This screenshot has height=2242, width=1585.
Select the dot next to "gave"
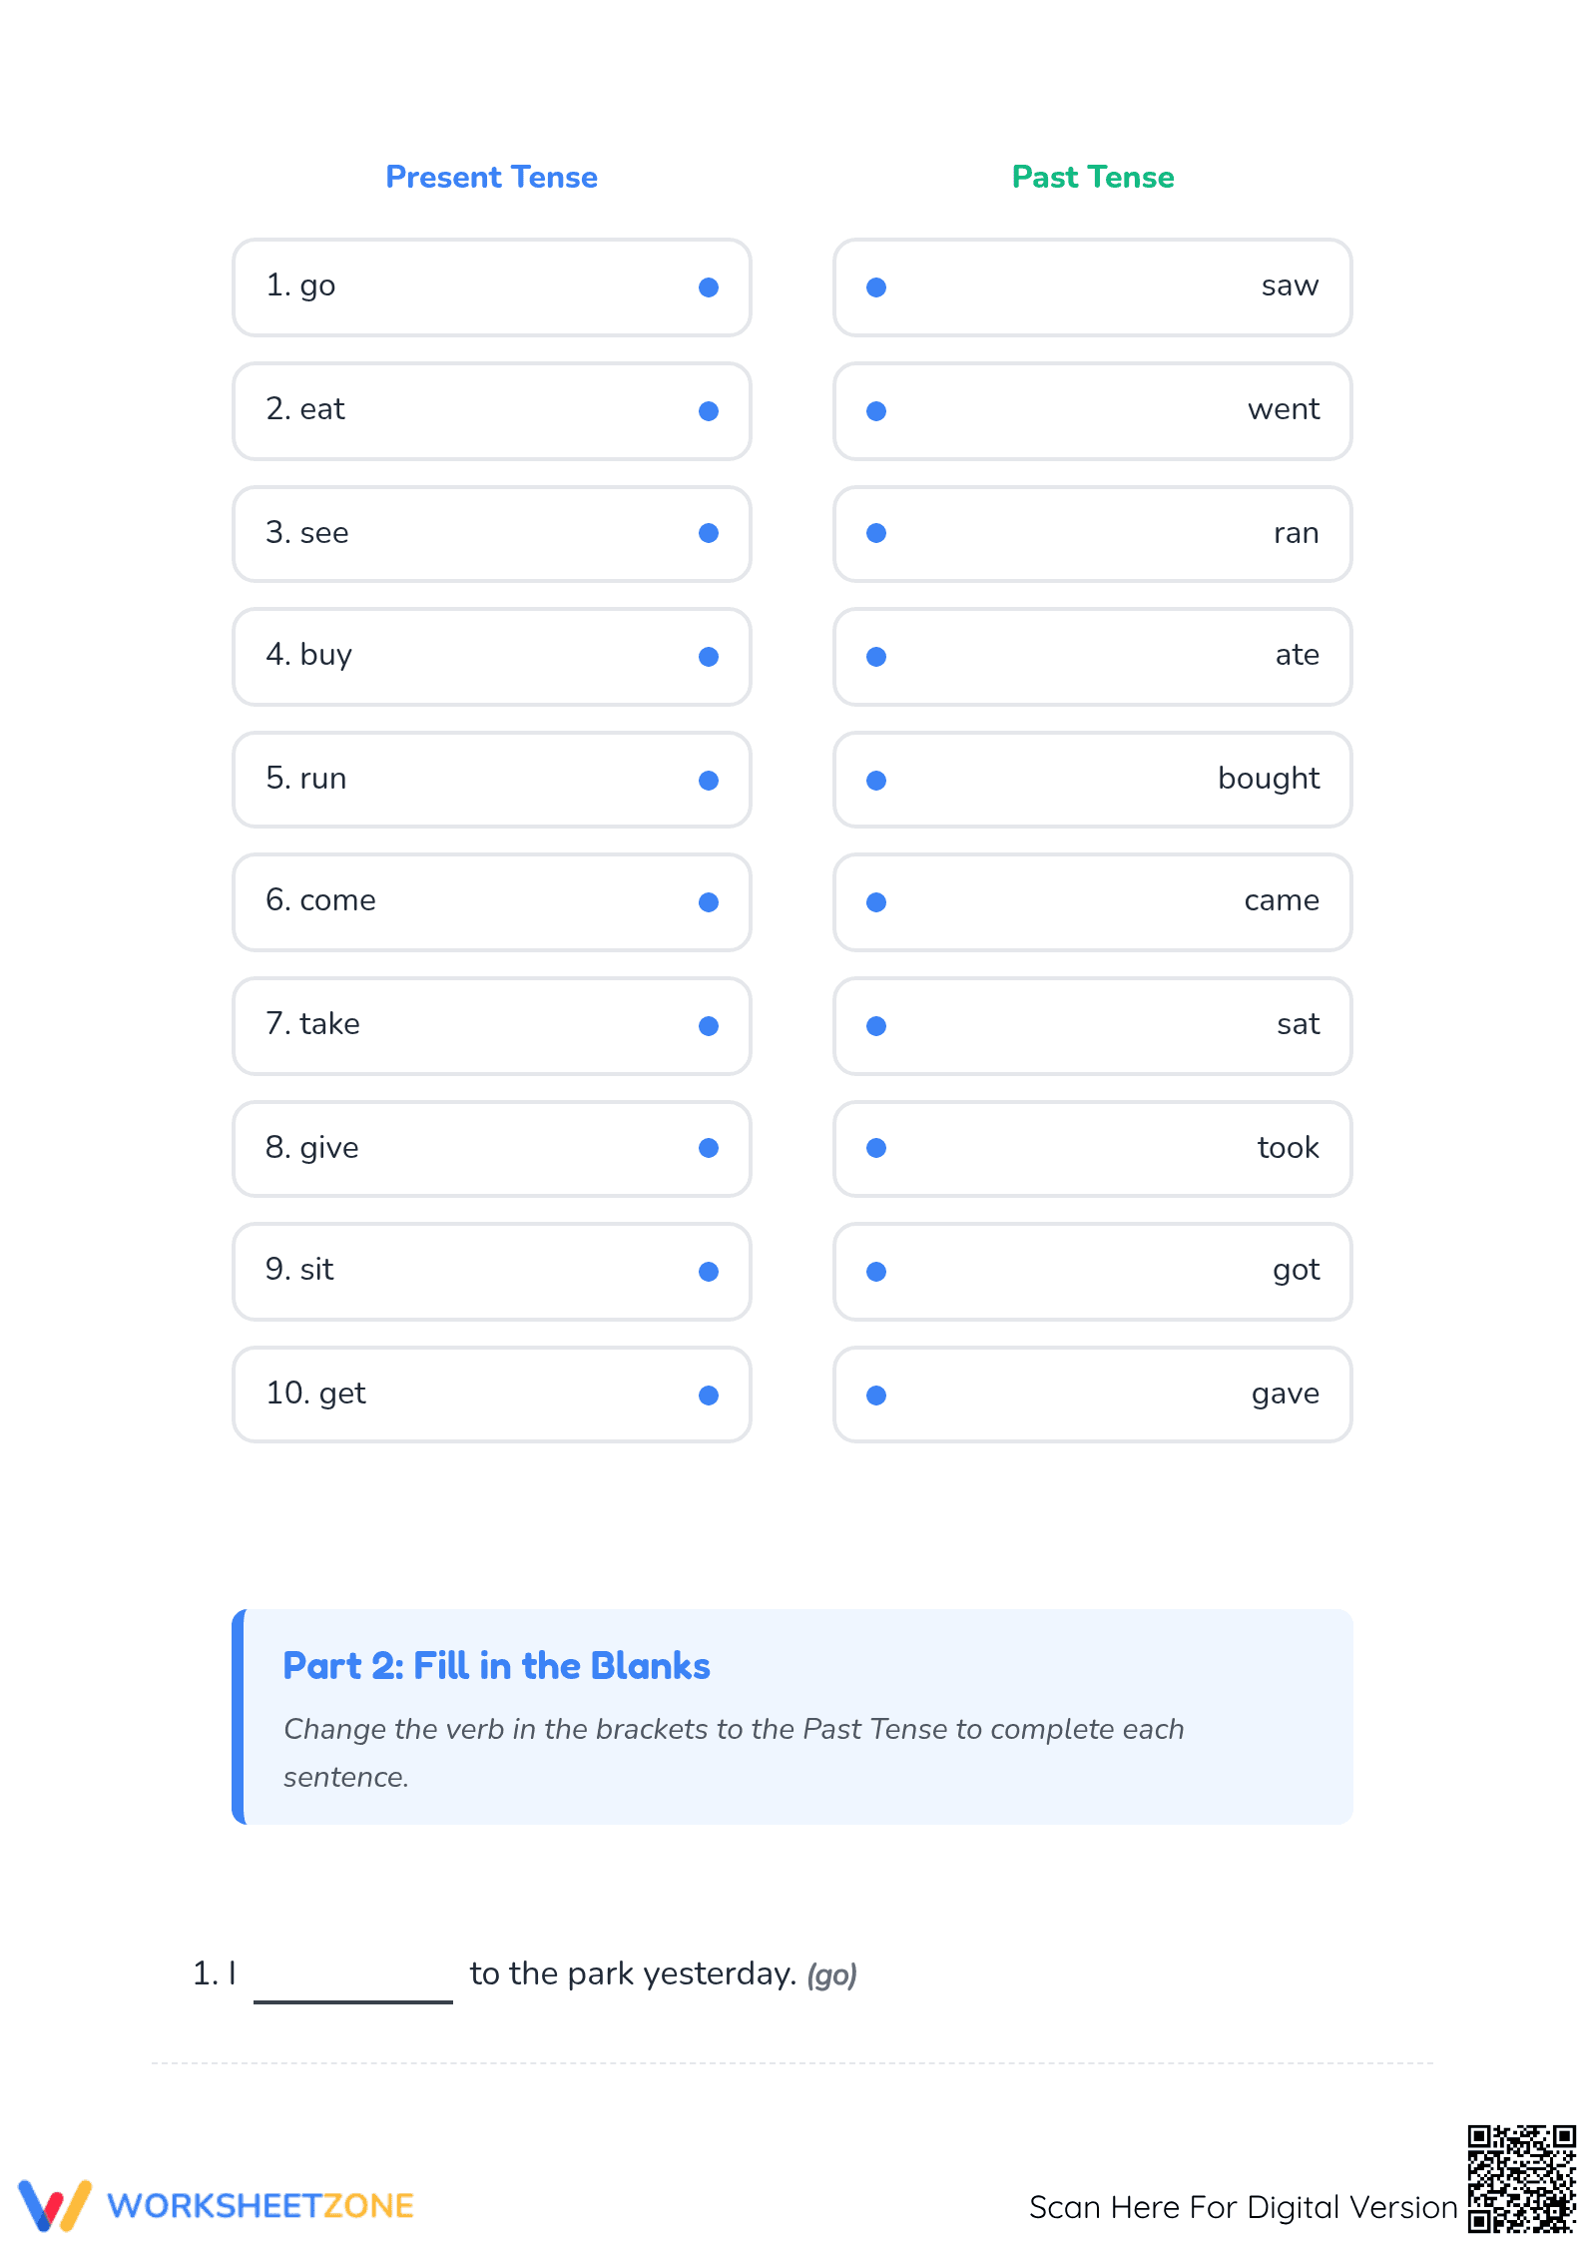876,1396
